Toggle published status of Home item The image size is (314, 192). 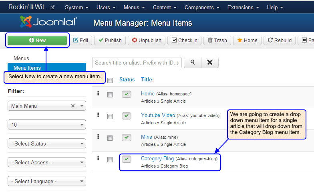pyautogui.click(x=127, y=94)
